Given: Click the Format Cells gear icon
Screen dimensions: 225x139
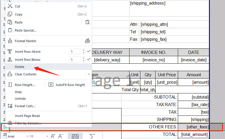Looking at the screenshot, I should click(x=10, y=106).
